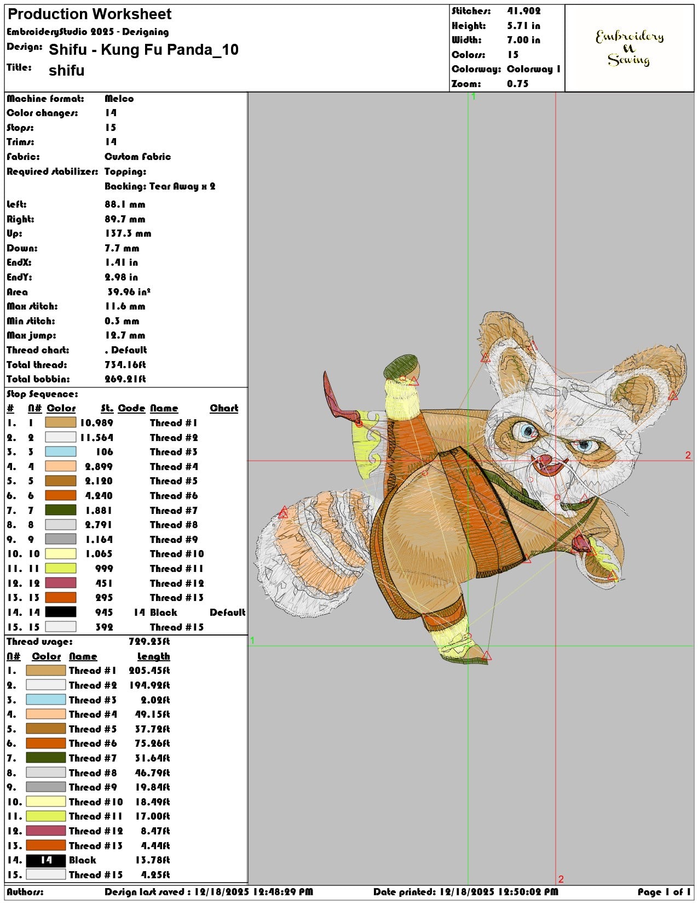
Task: Click the Stop Sequence swatch for Thread #1
Action: 60,422
